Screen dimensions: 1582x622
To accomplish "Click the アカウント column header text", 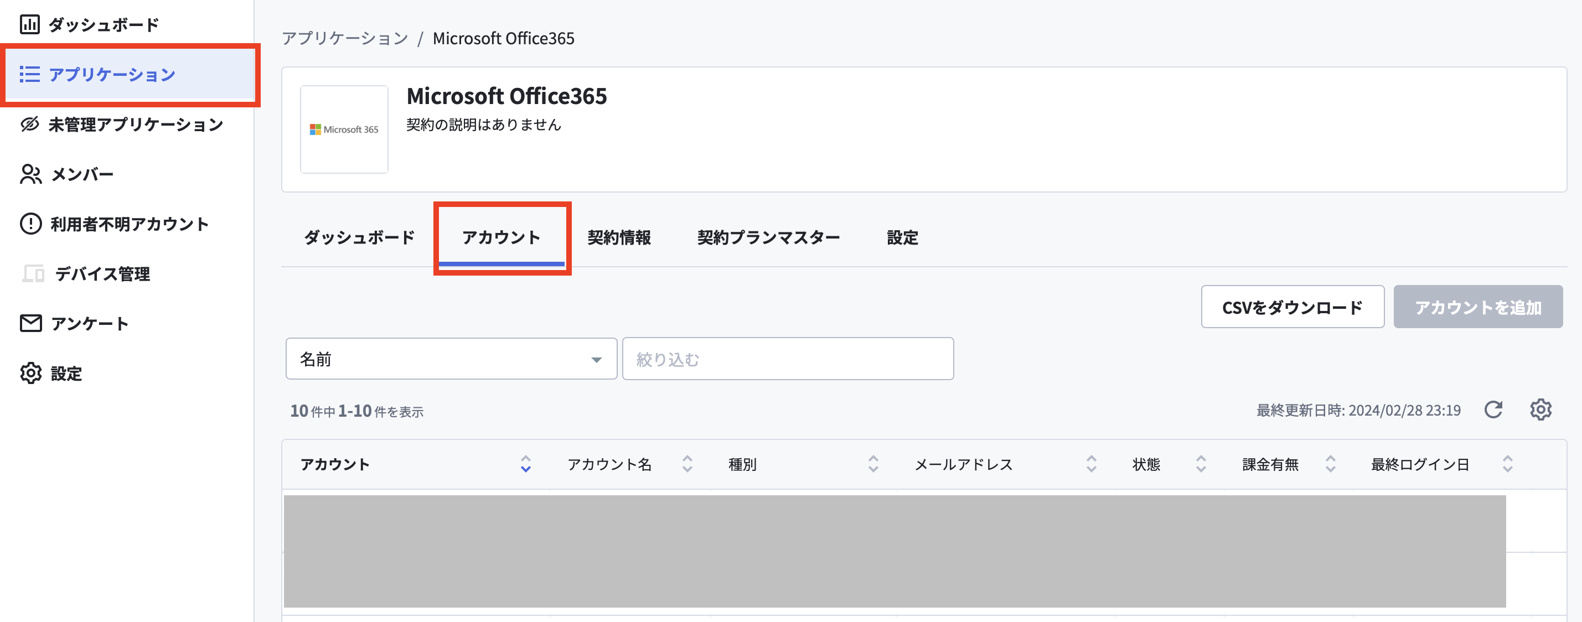I will (x=335, y=465).
